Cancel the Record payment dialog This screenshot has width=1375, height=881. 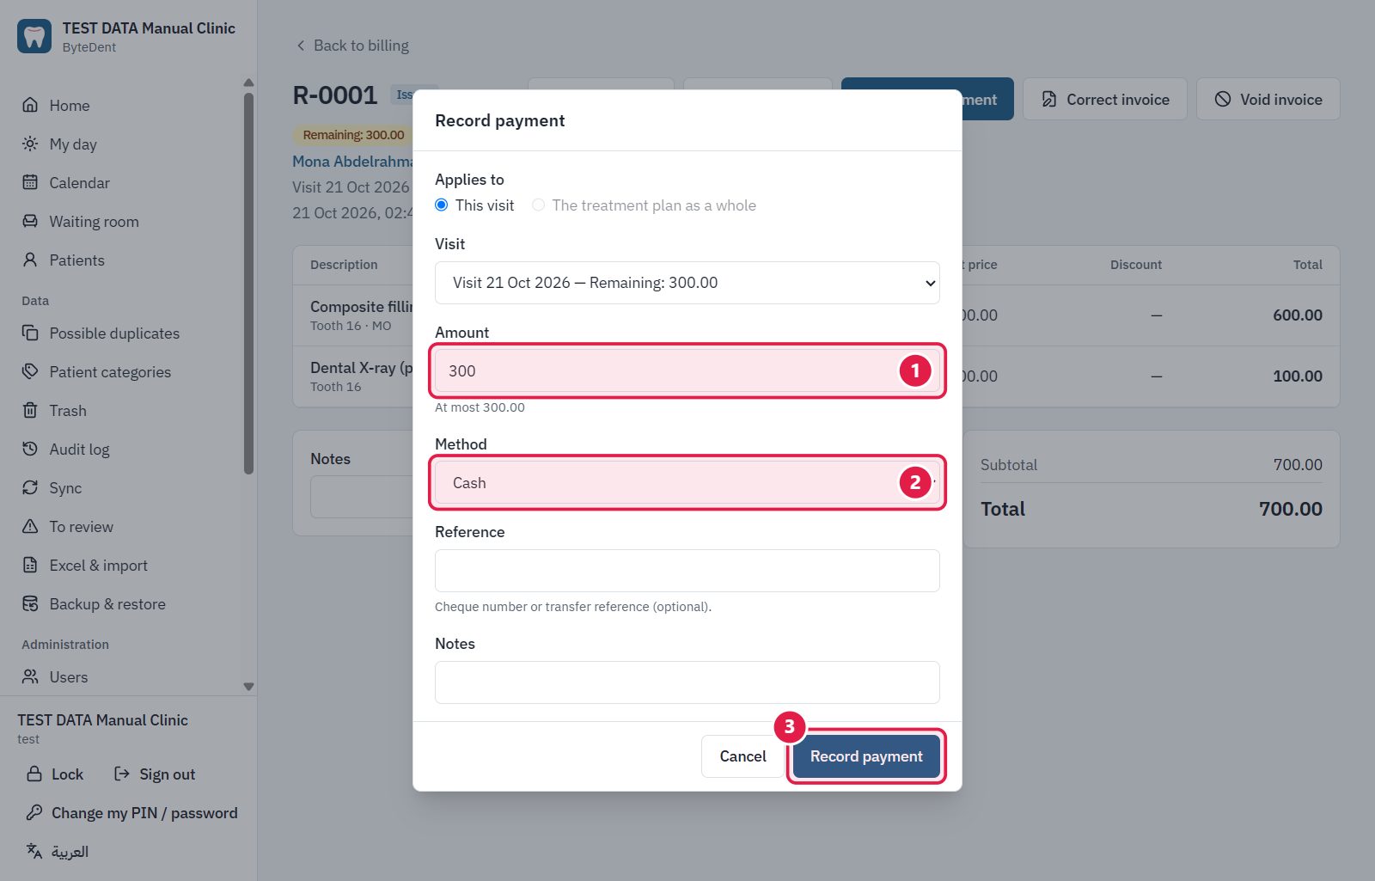point(742,756)
